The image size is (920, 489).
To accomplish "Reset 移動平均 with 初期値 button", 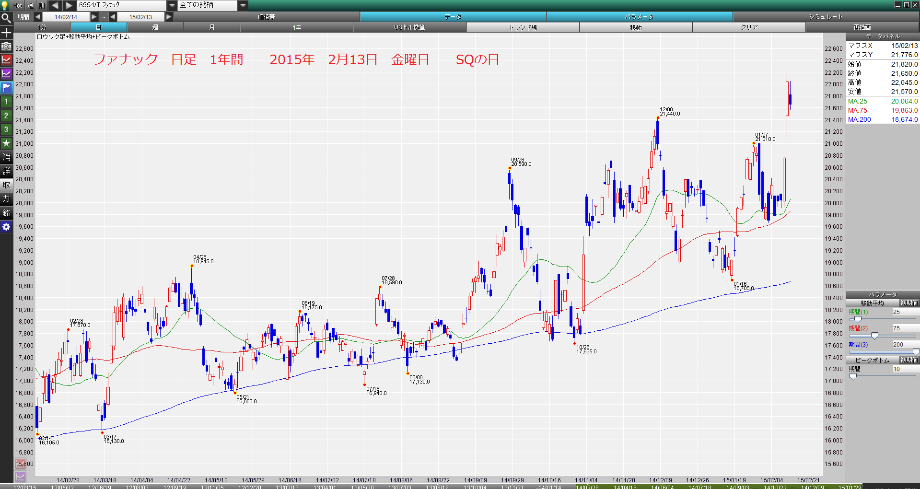I will [x=909, y=303].
